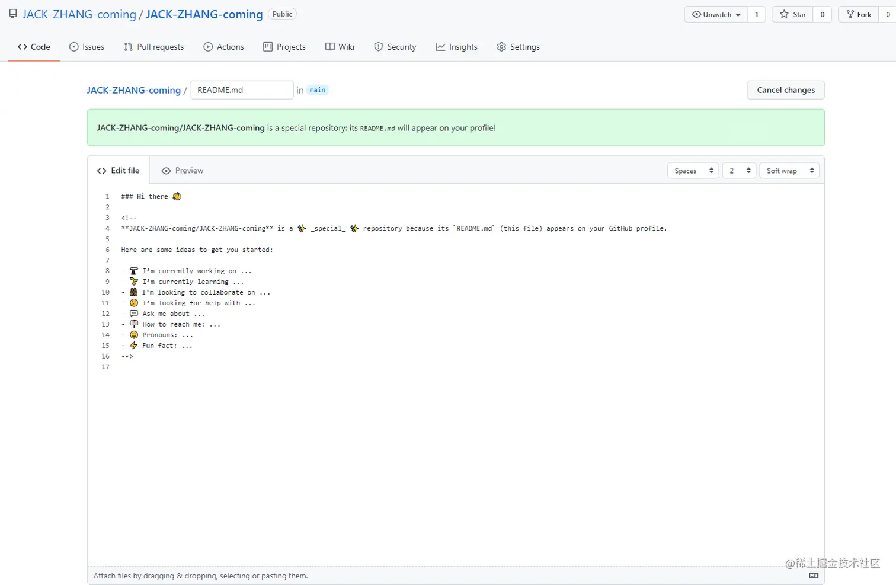The width and height of the screenshot is (896, 585).
Task: Open the Issues tab
Action: coord(87,47)
